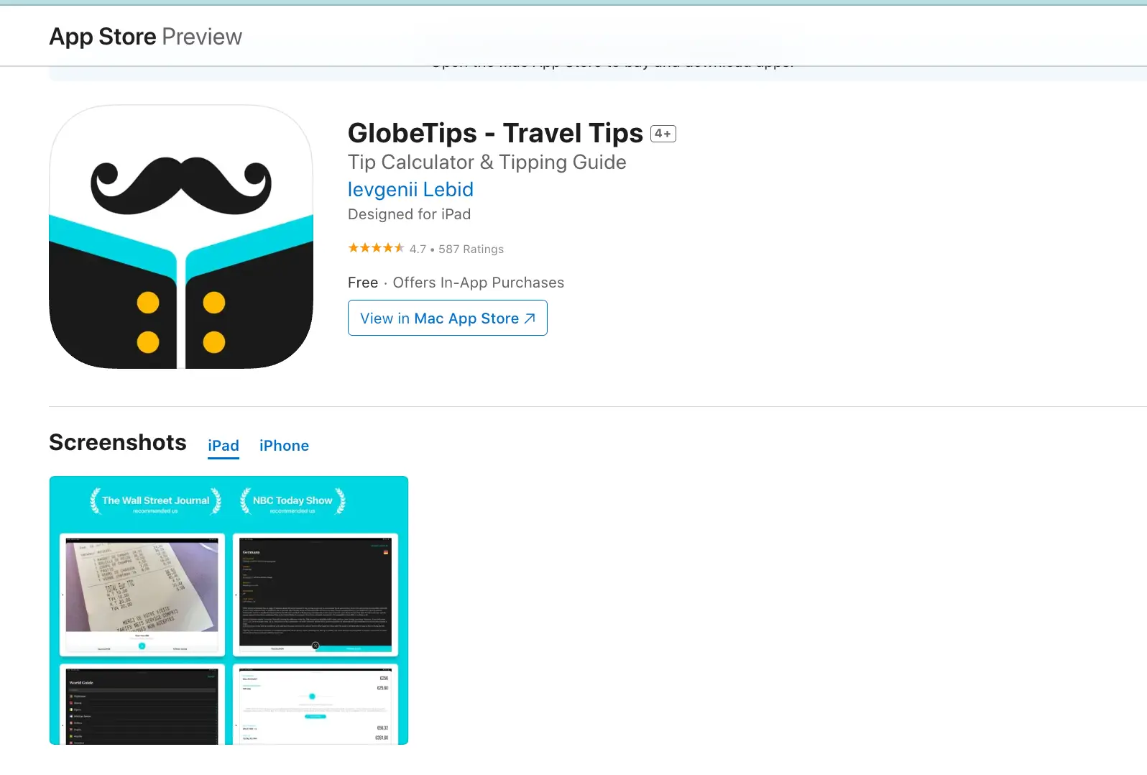The height and width of the screenshot is (775, 1147).
Task: Click the cyan tip slider knob in screenshot
Action: coord(312,696)
